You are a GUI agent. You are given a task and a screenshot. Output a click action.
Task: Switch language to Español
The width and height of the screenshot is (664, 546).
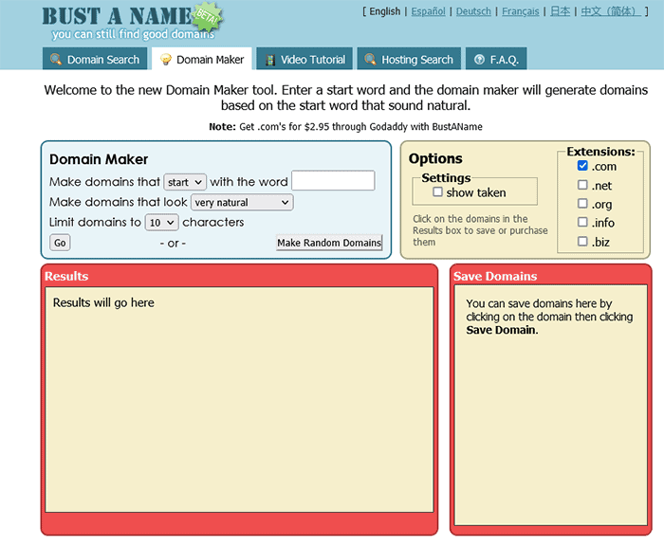tap(428, 11)
